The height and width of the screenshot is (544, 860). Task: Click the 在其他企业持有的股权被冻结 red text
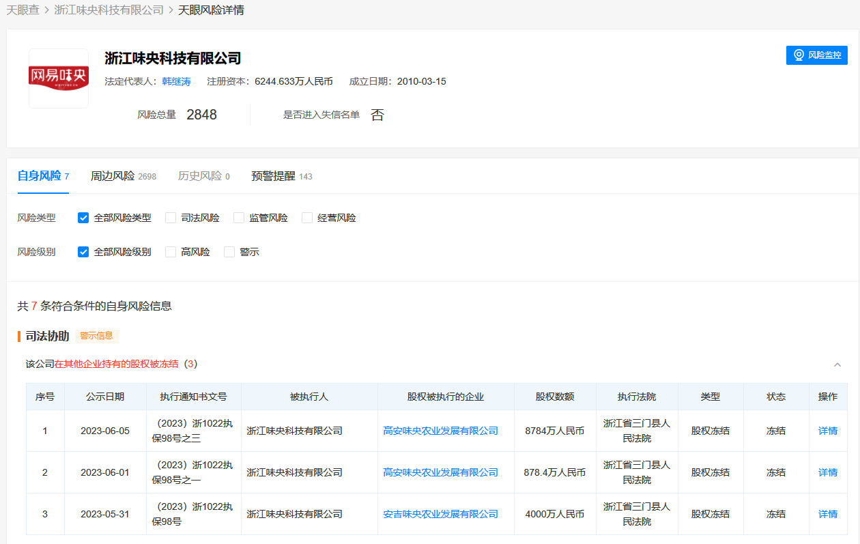point(117,364)
